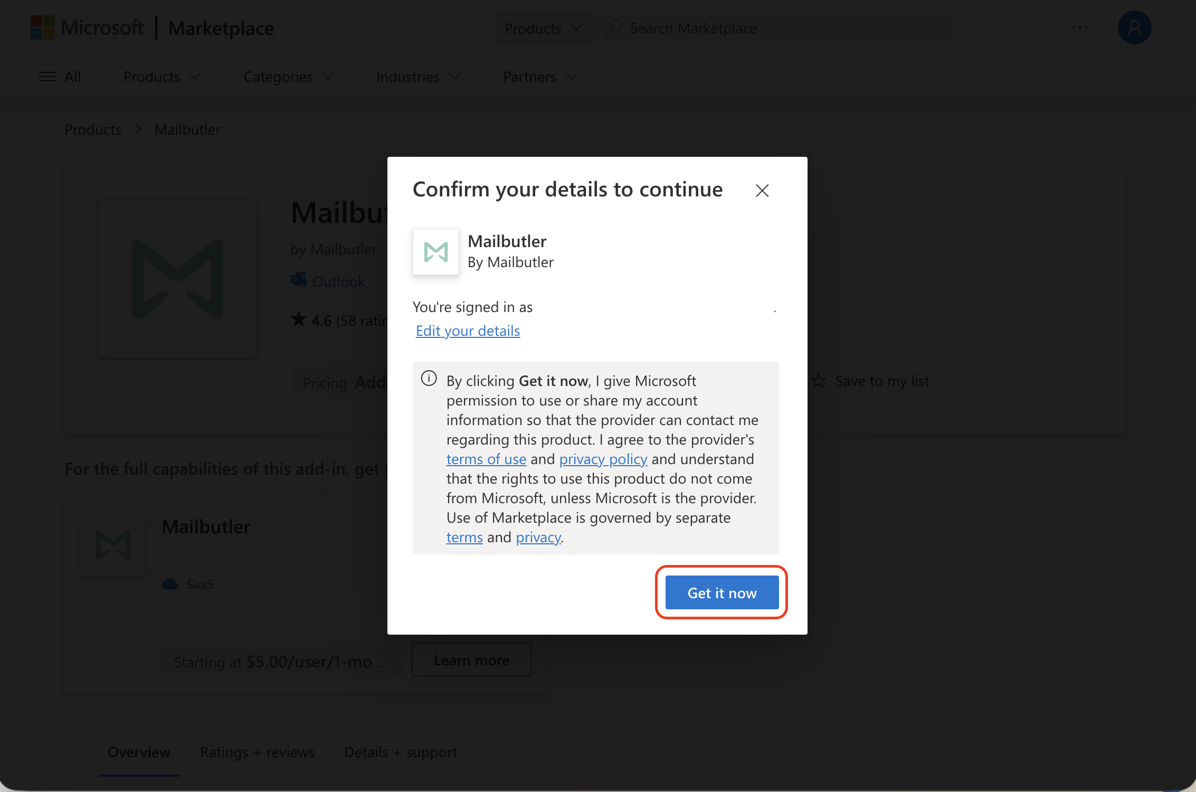Close the Confirm your details dialog
The height and width of the screenshot is (792, 1196).
(x=762, y=190)
